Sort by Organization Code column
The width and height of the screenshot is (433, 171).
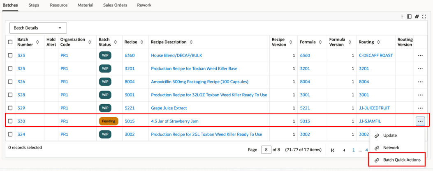pyautogui.click(x=90, y=42)
